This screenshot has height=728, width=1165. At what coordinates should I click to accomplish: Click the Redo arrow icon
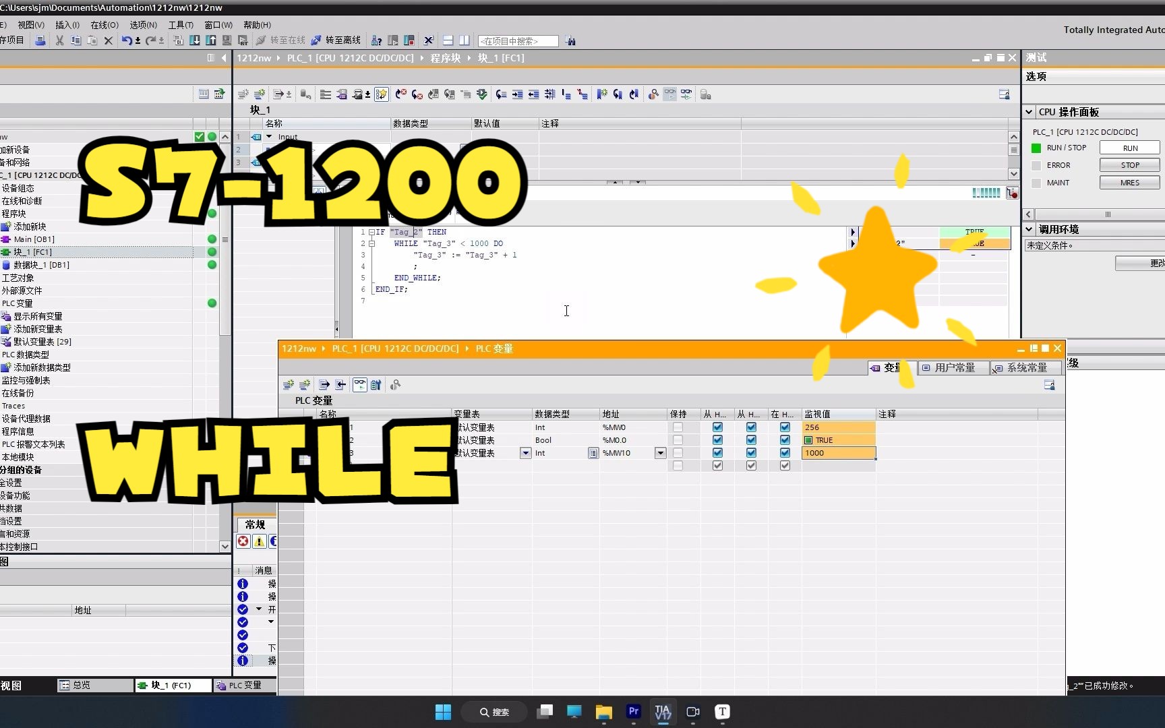pyautogui.click(x=150, y=40)
